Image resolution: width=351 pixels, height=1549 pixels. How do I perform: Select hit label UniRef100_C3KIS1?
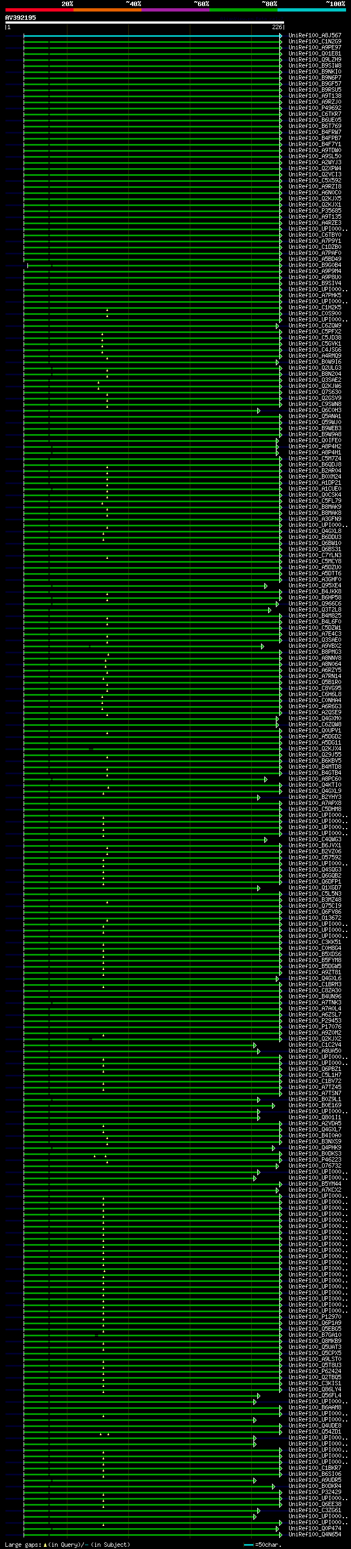(315, 1383)
